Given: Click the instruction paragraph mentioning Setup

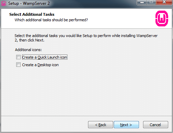Looking at the screenshot, I should (86, 38).
